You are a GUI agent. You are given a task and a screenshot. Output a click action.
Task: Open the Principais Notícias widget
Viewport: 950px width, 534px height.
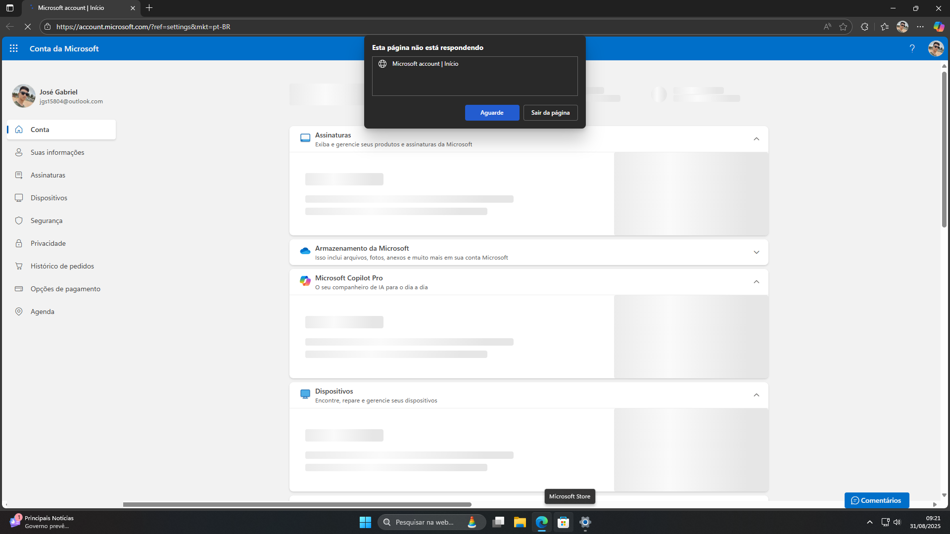42,522
